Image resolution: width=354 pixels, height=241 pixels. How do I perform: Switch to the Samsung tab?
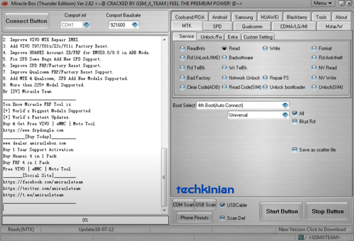(x=244, y=17)
